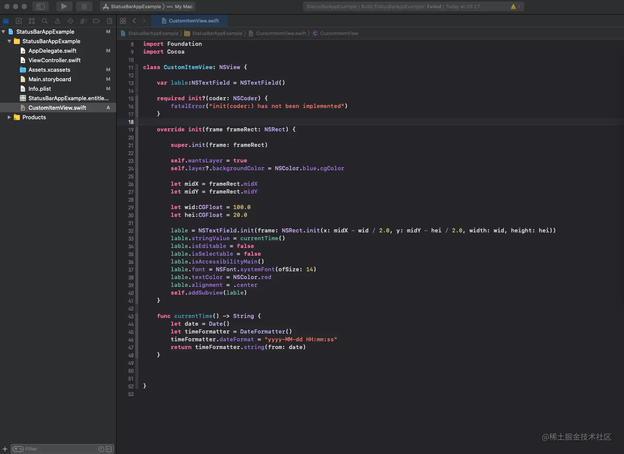Click CustomItemView.swift in jump bar
The height and width of the screenshot is (454, 624).
tap(277, 33)
